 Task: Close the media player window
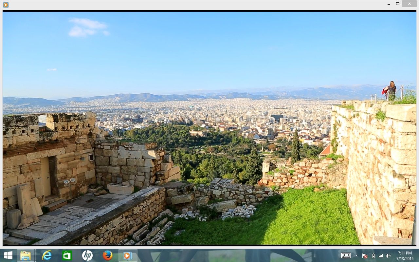coord(409,4)
